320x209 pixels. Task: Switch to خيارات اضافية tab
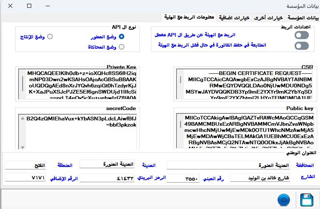click(234, 18)
